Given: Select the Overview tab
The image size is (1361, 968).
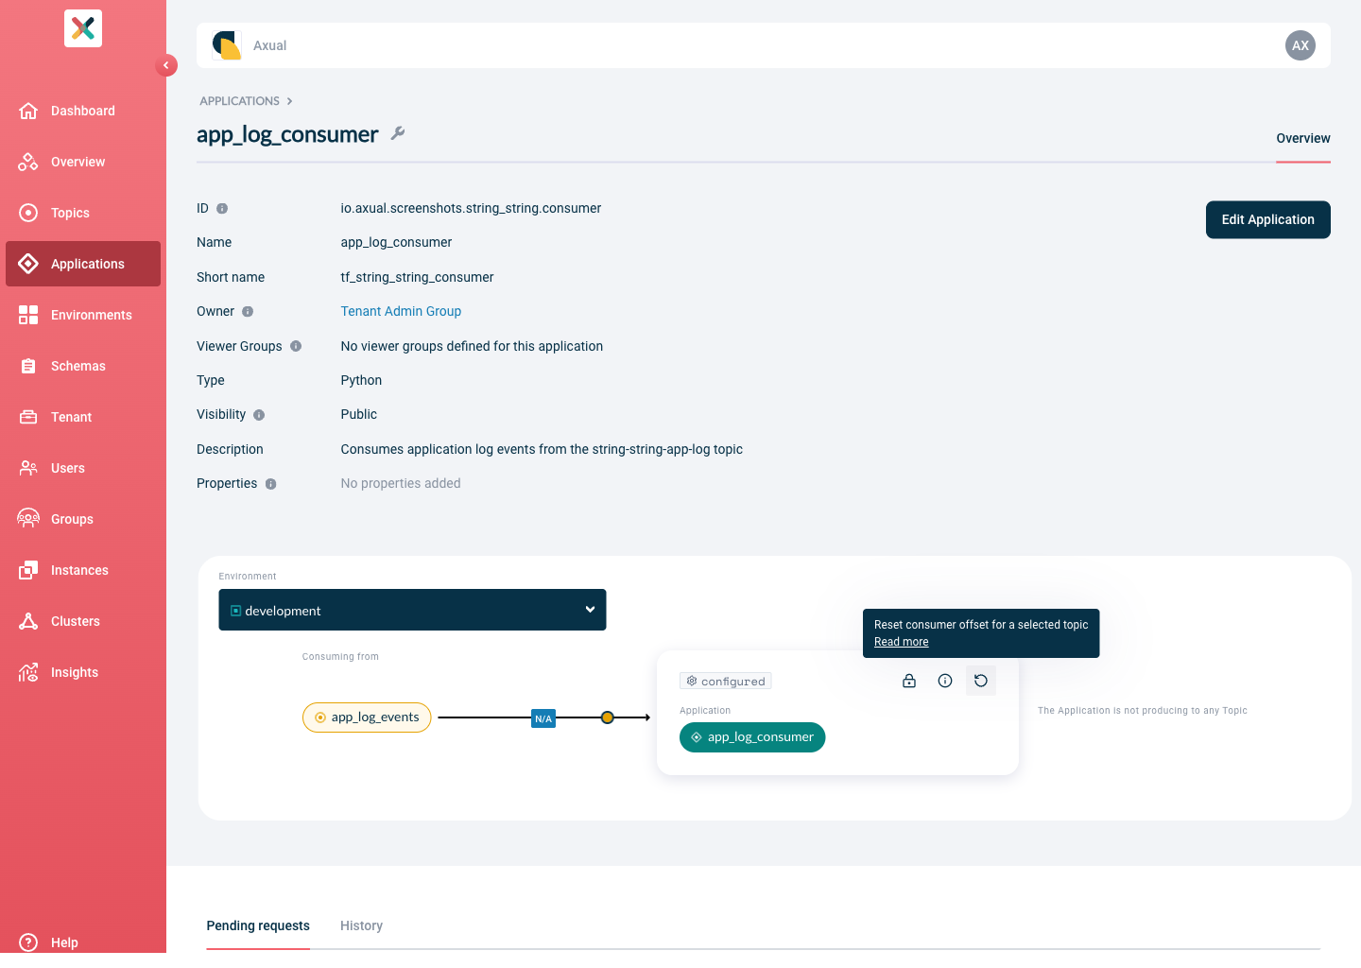Looking at the screenshot, I should [1303, 138].
